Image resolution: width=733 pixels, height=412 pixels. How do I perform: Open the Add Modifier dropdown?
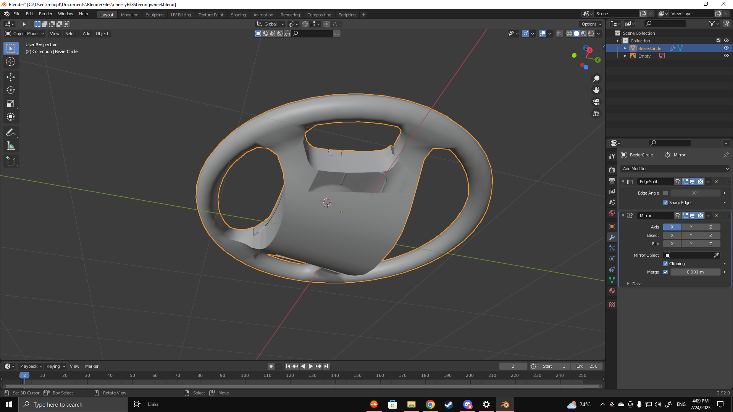coord(675,169)
